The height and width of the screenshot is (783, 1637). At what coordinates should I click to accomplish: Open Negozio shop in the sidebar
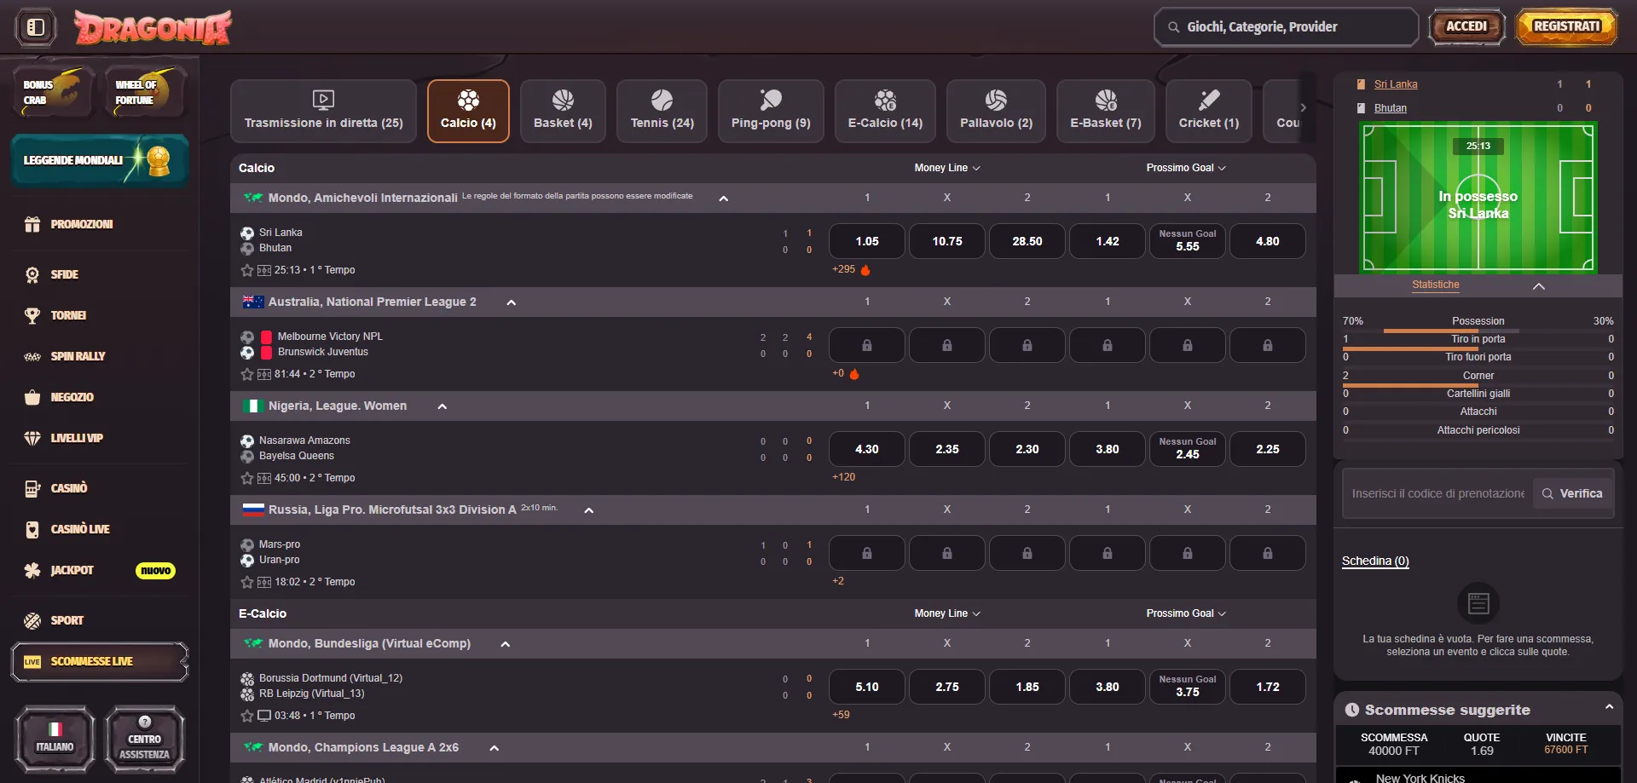click(x=72, y=397)
